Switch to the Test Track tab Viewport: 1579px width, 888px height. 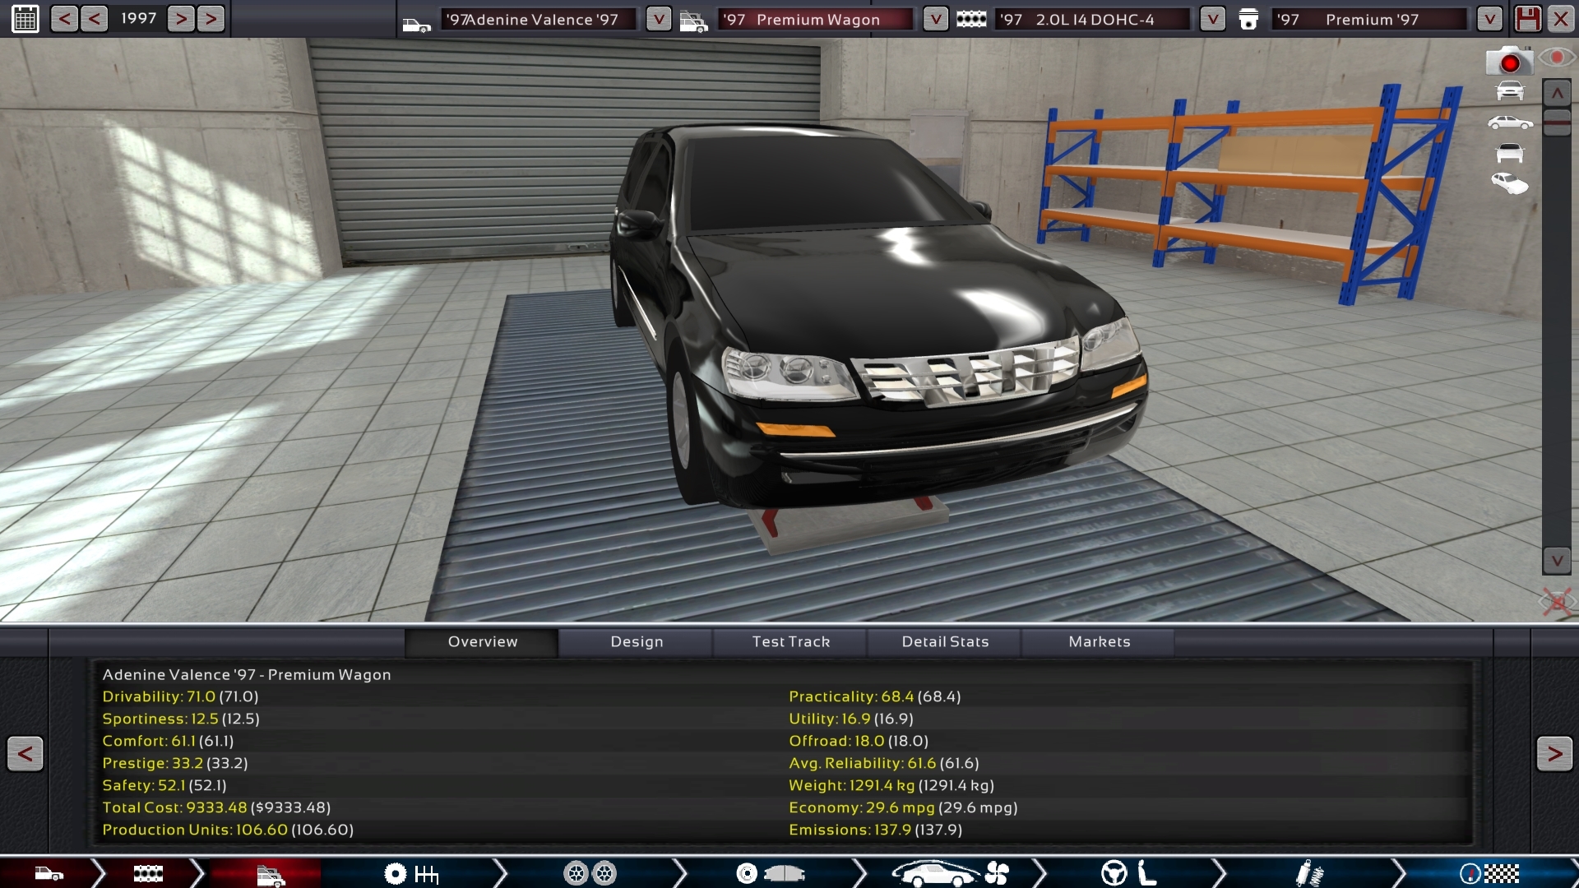tap(790, 642)
